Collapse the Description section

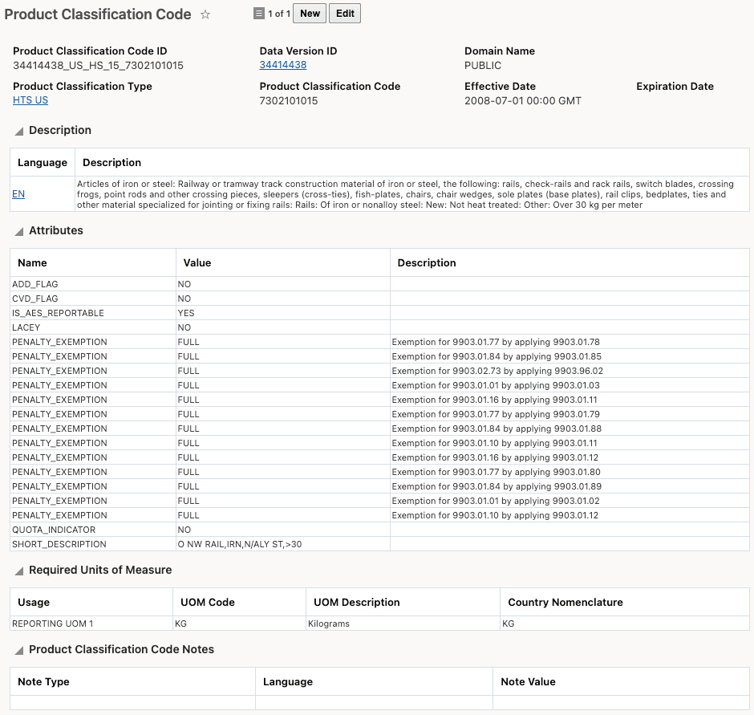(x=18, y=130)
